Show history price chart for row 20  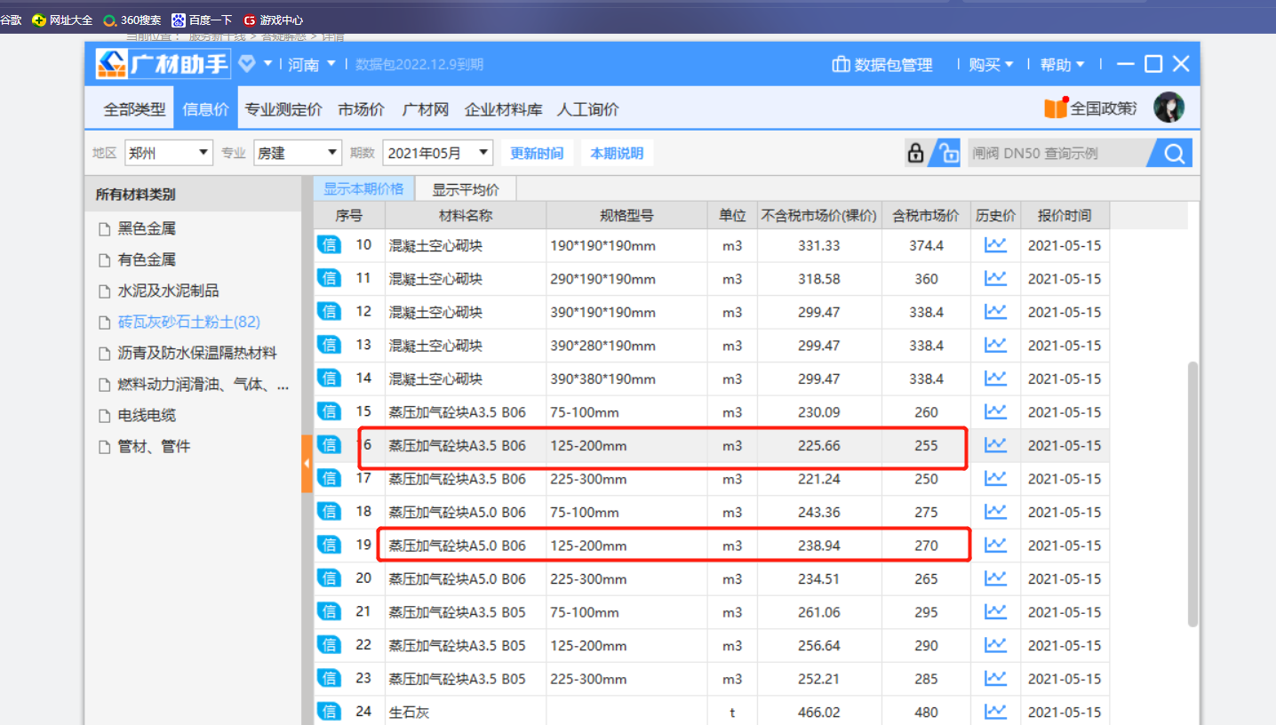(x=995, y=578)
